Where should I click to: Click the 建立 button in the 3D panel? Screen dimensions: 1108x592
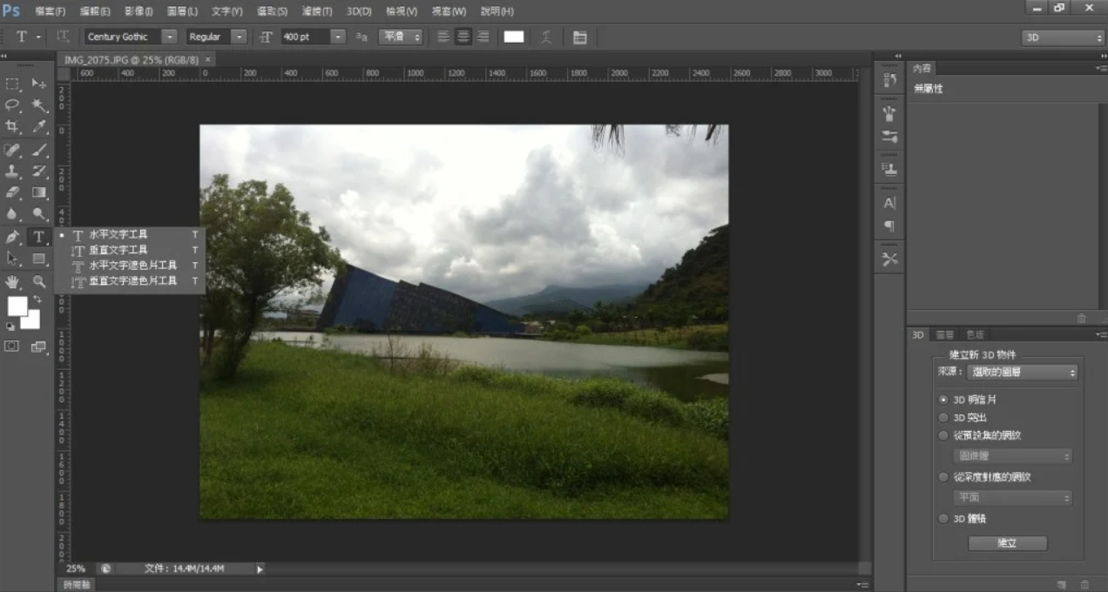(x=1007, y=542)
